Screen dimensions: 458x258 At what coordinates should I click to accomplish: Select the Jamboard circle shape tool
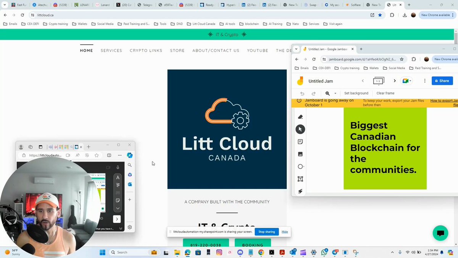300,167
